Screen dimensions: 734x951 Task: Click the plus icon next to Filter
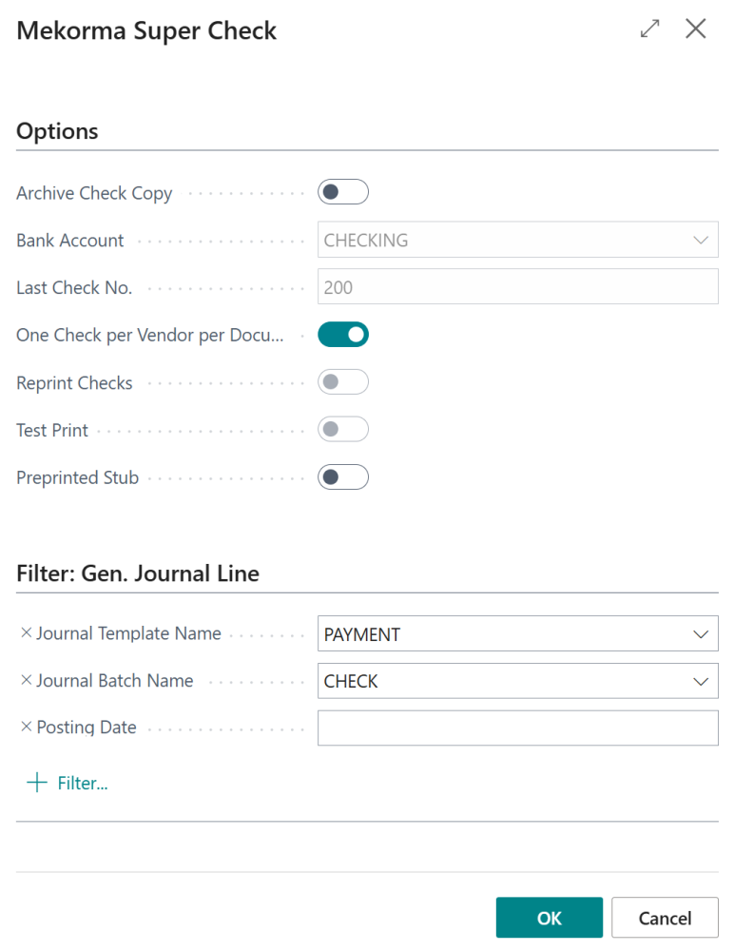click(35, 782)
